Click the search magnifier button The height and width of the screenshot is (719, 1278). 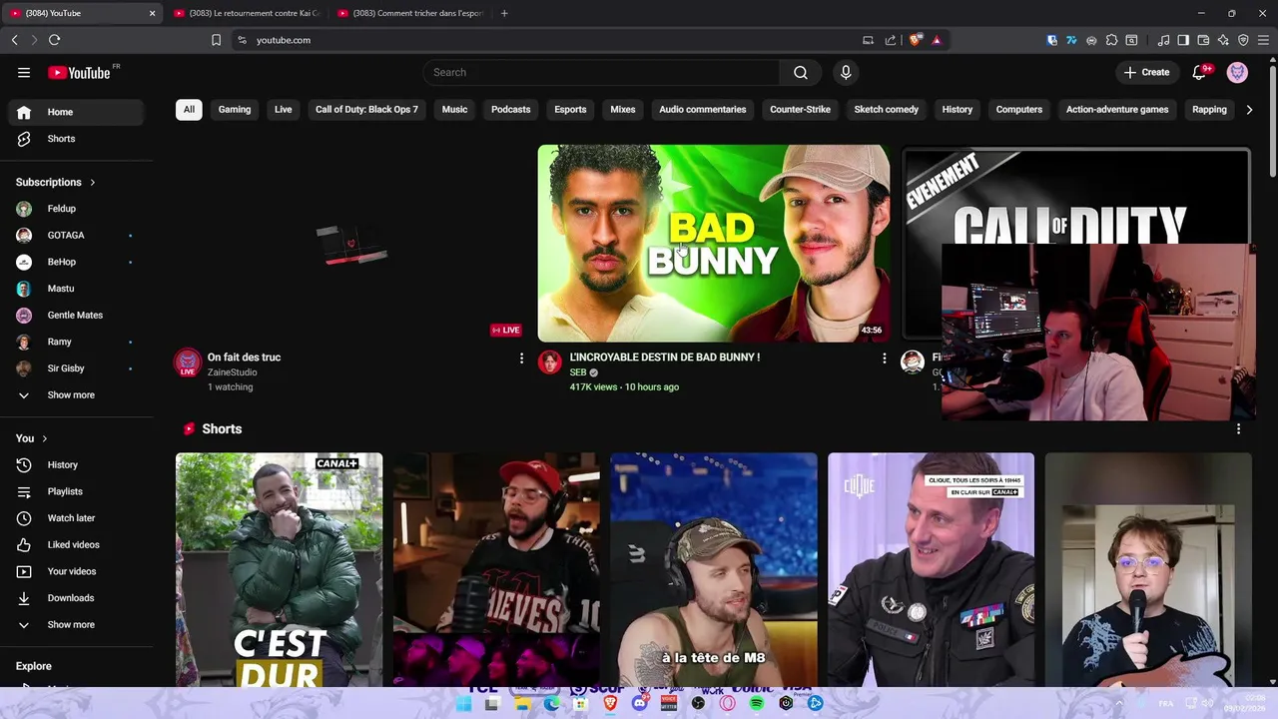click(x=800, y=72)
